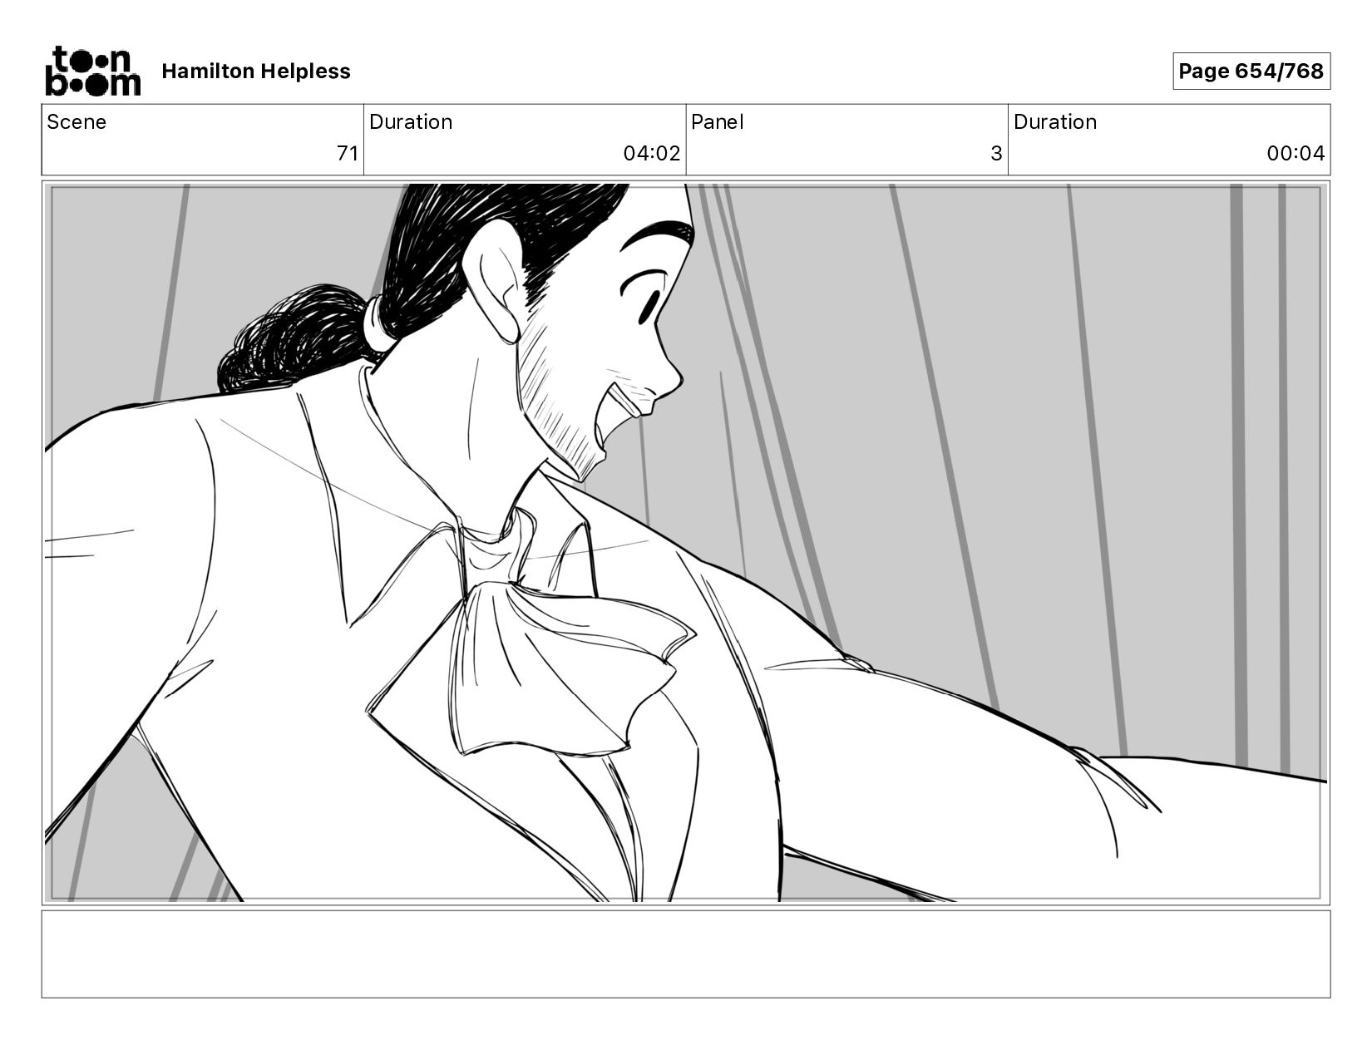
Task: Click the Toon Boom logo
Action: point(92,71)
